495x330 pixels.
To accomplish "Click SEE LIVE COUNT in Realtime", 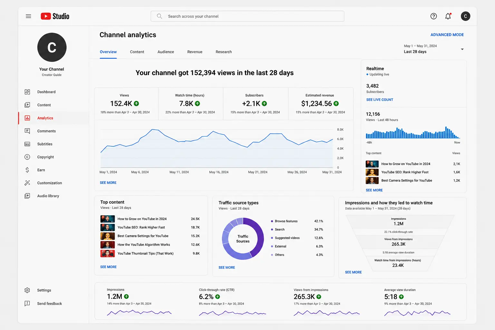I will coord(380,100).
